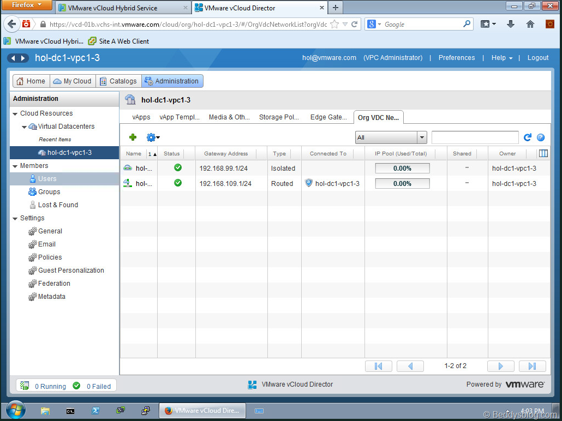Launch PowerShell from the taskbar
This screenshot has height=421, width=562.
[x=95, y=411]
